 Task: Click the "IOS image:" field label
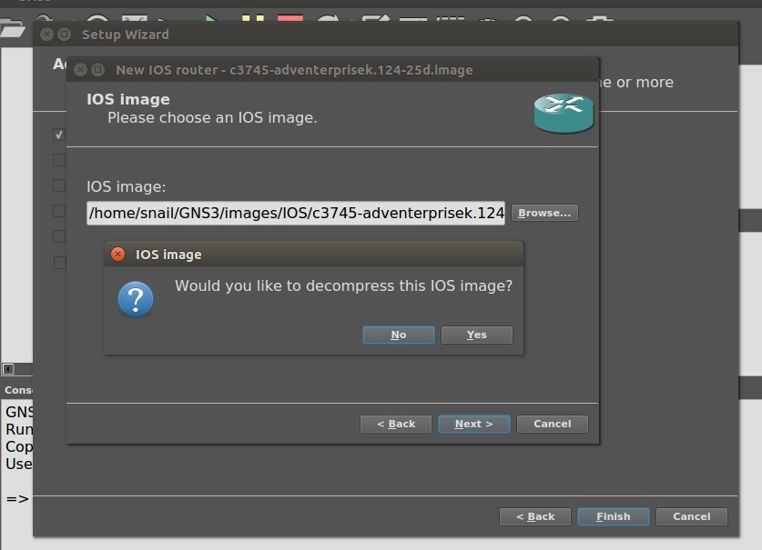coord(127,187)
